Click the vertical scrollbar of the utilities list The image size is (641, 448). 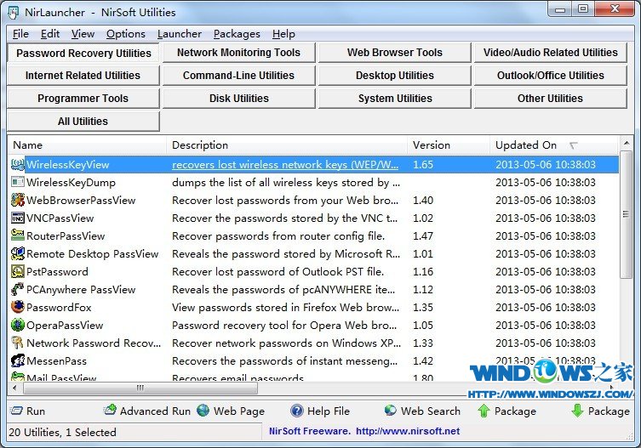point(627,255)
